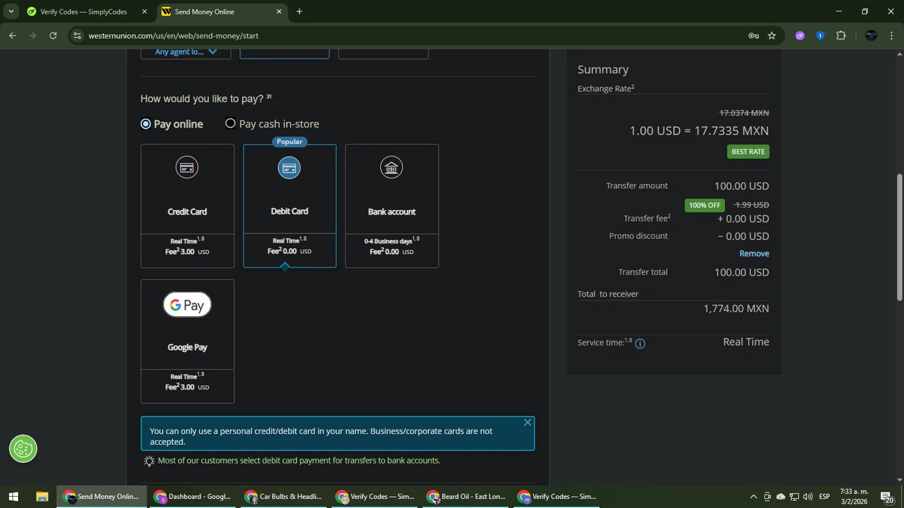This screenshot has width=904, height=508.
Task: Open the cookie preferences floating icon
Action: point(24,449)
